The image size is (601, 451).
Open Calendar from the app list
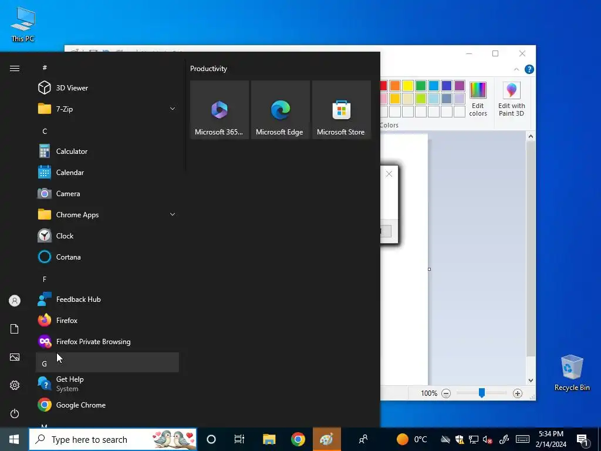click(x=107, y=172)
